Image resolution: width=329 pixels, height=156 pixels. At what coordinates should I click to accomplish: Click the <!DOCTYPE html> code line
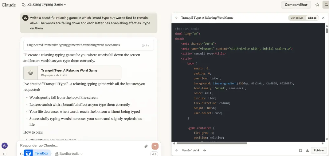click(x=187, y=29)
